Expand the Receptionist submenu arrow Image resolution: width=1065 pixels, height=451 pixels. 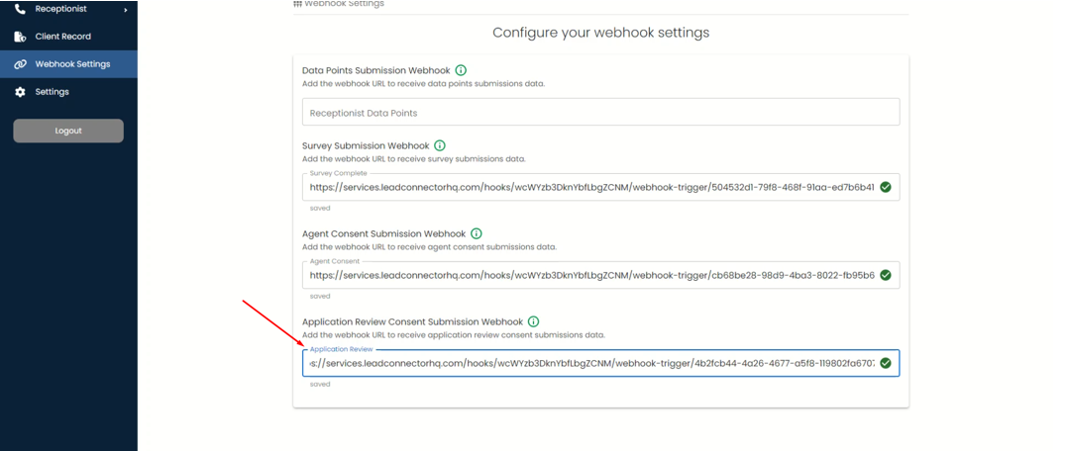point(125,10)
